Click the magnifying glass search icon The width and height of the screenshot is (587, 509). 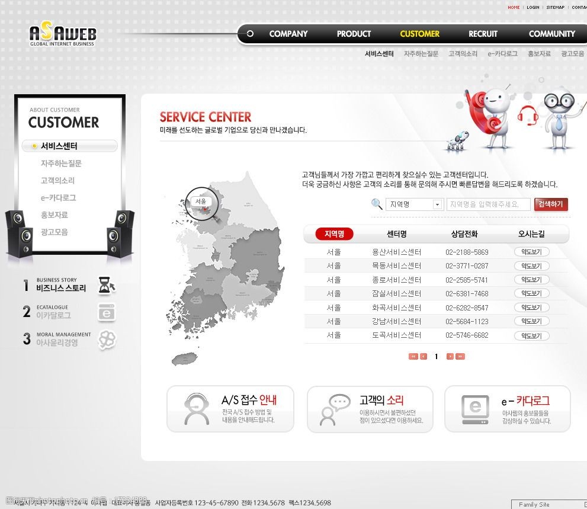click(377, 204)
